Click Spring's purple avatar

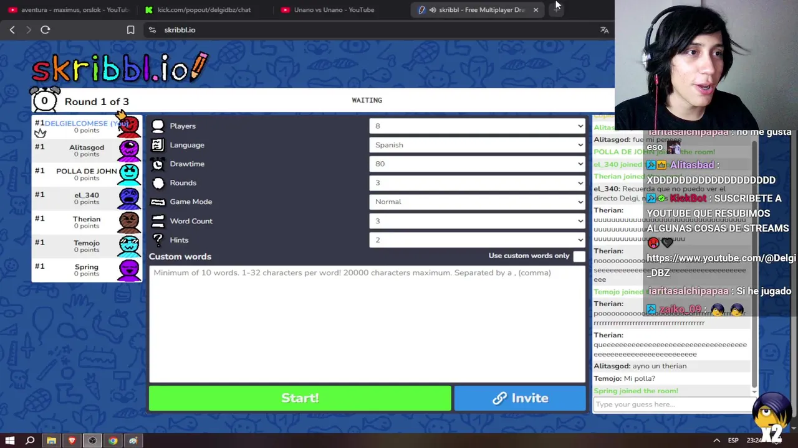[129, 269]
